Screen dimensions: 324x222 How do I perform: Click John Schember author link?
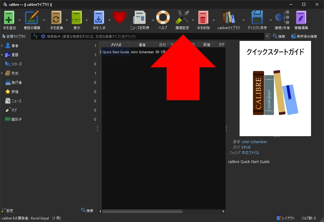[x=254, y=142]
